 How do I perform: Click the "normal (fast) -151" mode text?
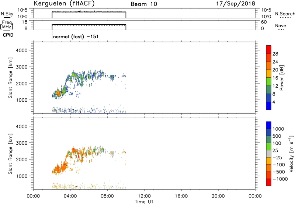pyautogui.click(x=76, y=36)
